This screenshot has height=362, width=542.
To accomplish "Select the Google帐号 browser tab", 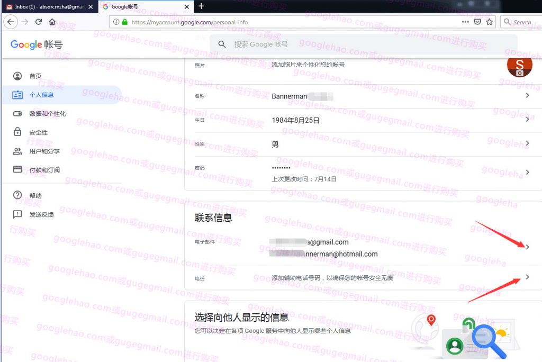I will pos(146,6).
